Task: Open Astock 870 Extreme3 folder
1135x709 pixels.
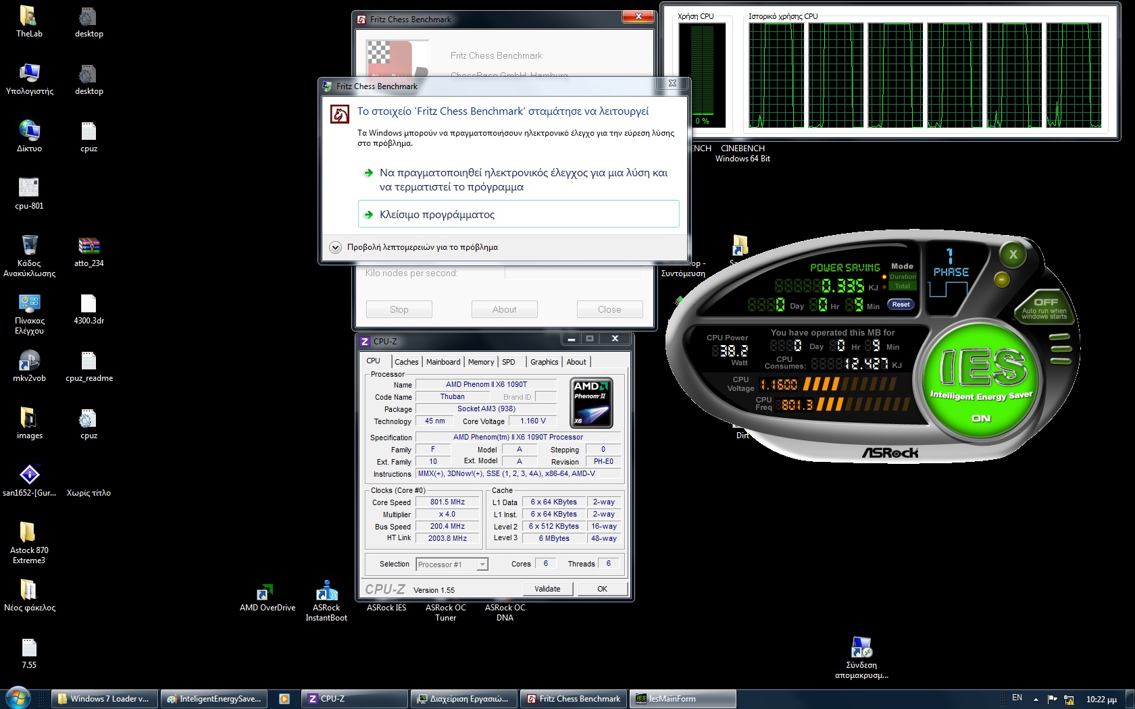Action: 29,543
